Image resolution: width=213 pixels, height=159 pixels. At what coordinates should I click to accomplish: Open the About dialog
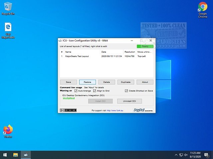click(145, 82)
